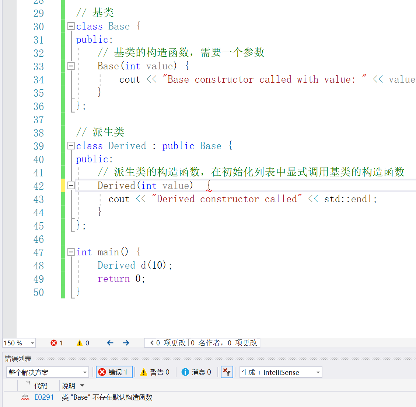Screen dimensions: 416x407
Task: Click the red error count indicator
Action: click(57, 343)
